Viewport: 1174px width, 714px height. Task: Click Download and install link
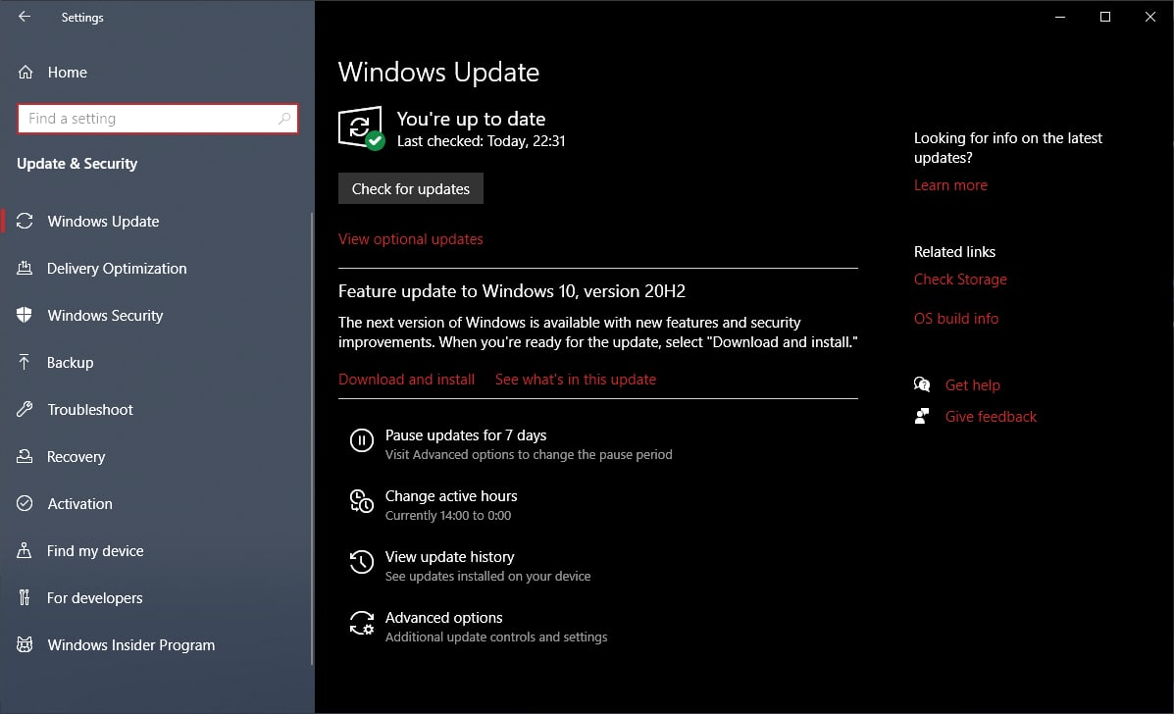(x=407, y=380)
